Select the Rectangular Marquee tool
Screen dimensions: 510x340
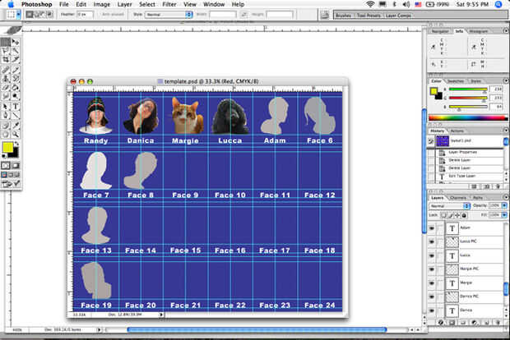click(x=6, y=42)
